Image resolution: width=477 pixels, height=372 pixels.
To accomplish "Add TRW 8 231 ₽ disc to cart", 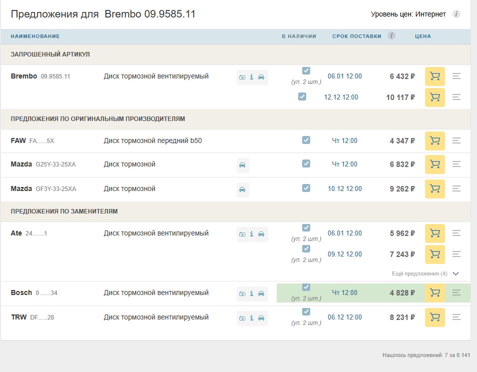I will [435, 317].
